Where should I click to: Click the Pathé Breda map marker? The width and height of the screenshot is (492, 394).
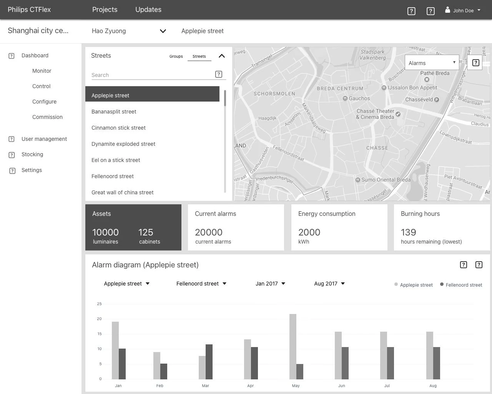[427, 79]
